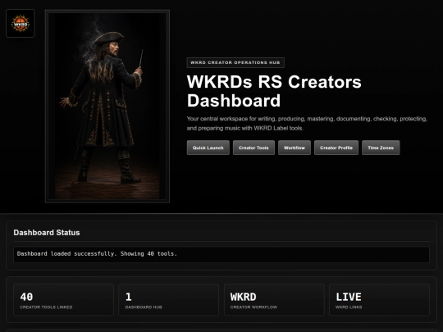443x332 pixels.
Task: Open the Creator Profile section
Action: coord(336,148)
